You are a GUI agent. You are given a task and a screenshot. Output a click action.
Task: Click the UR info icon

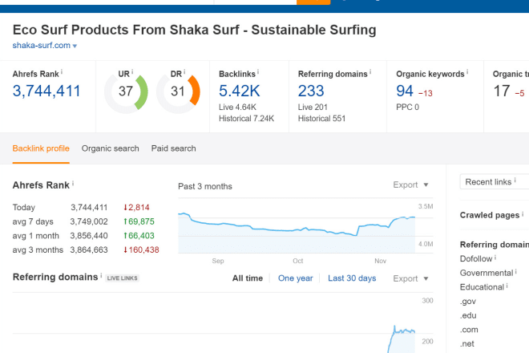tap(132, 72)
